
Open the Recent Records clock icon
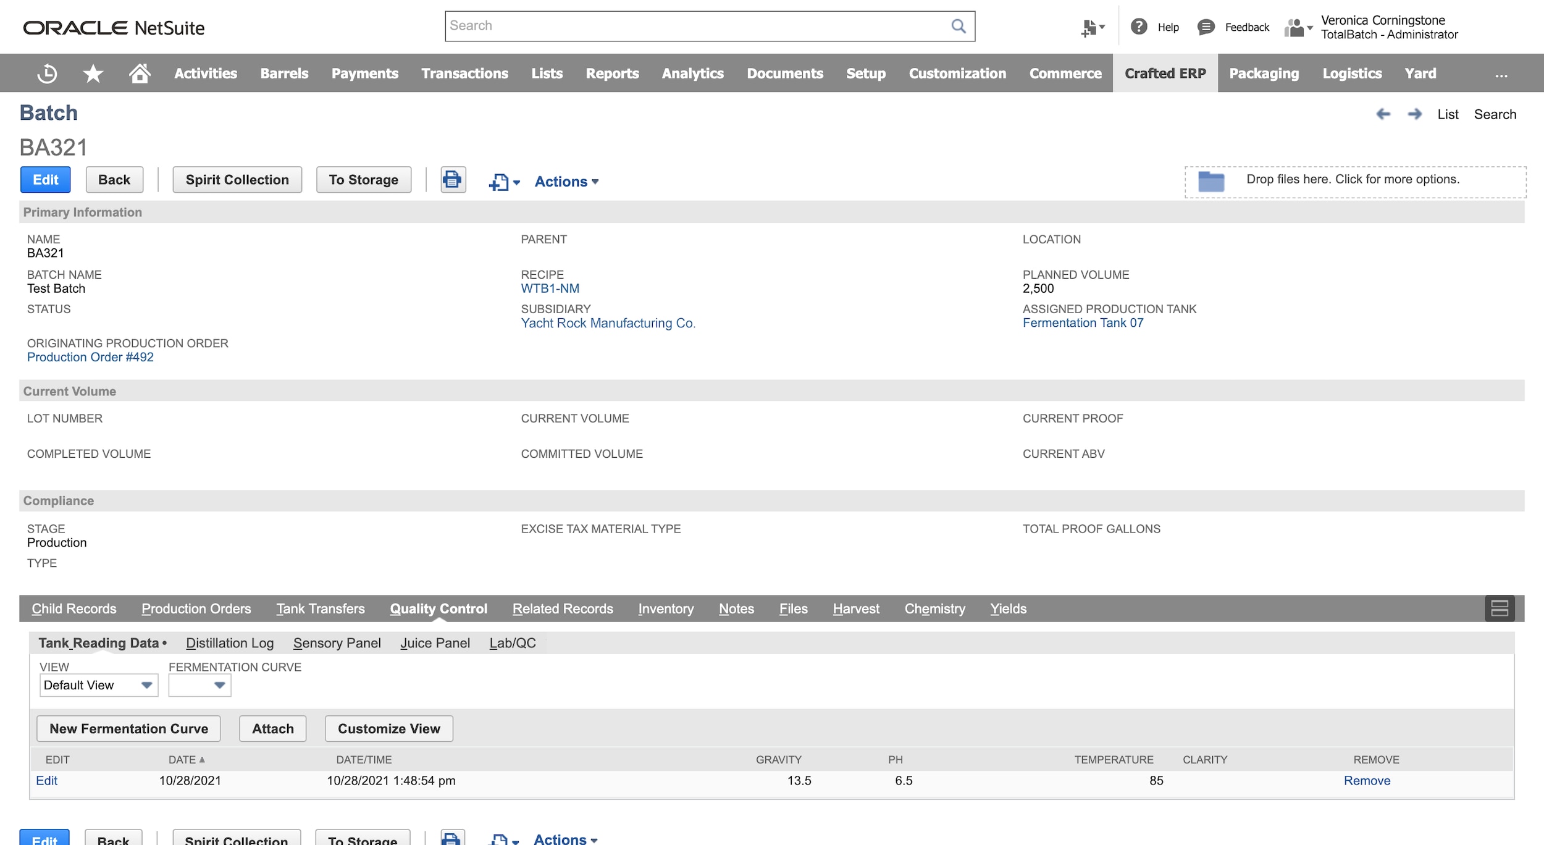click(47, 74)
